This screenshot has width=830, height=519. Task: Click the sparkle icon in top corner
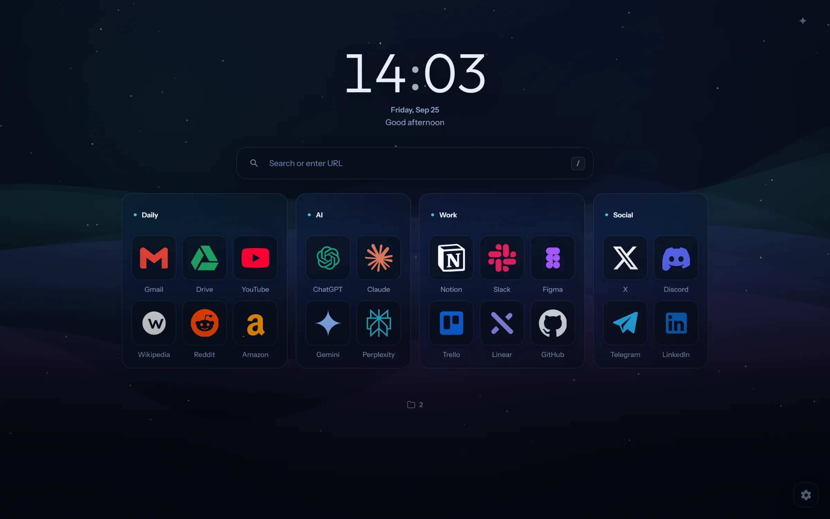pyautogui.click(x=803, y=21)
